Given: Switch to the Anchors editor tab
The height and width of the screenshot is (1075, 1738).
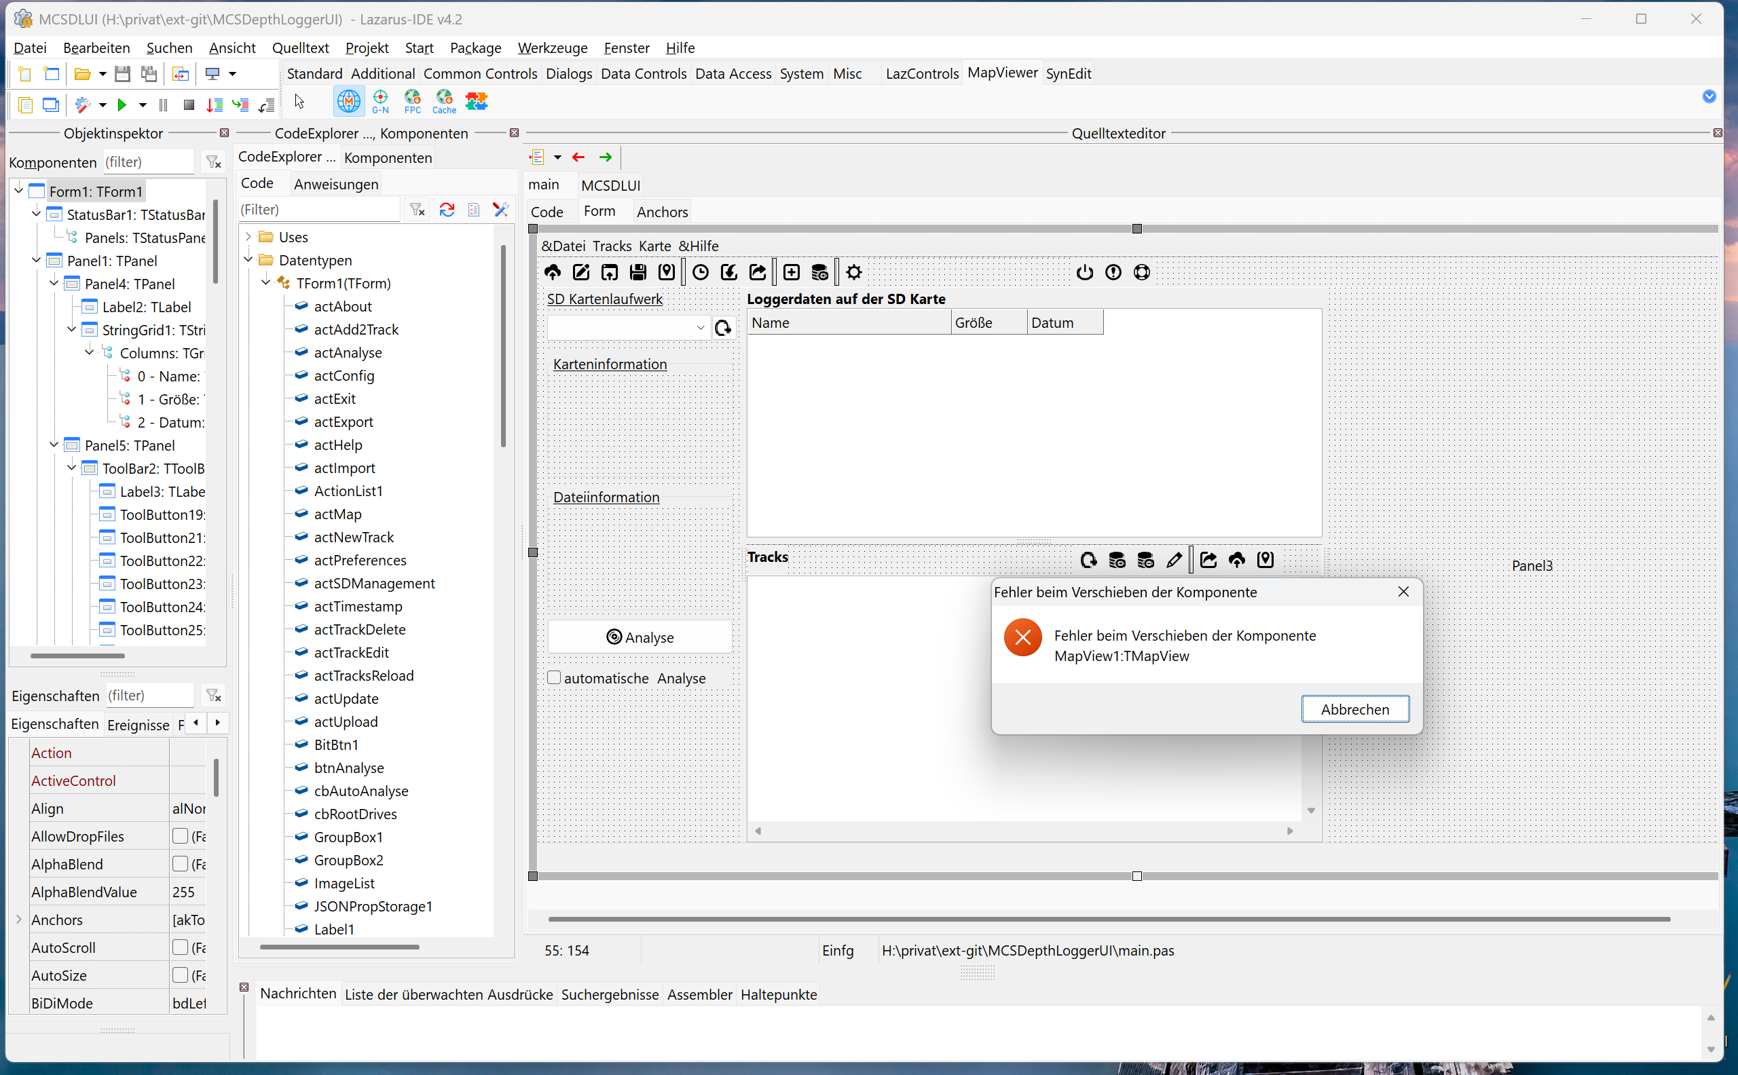Looking at the screenshot, I should click(661, 212).
